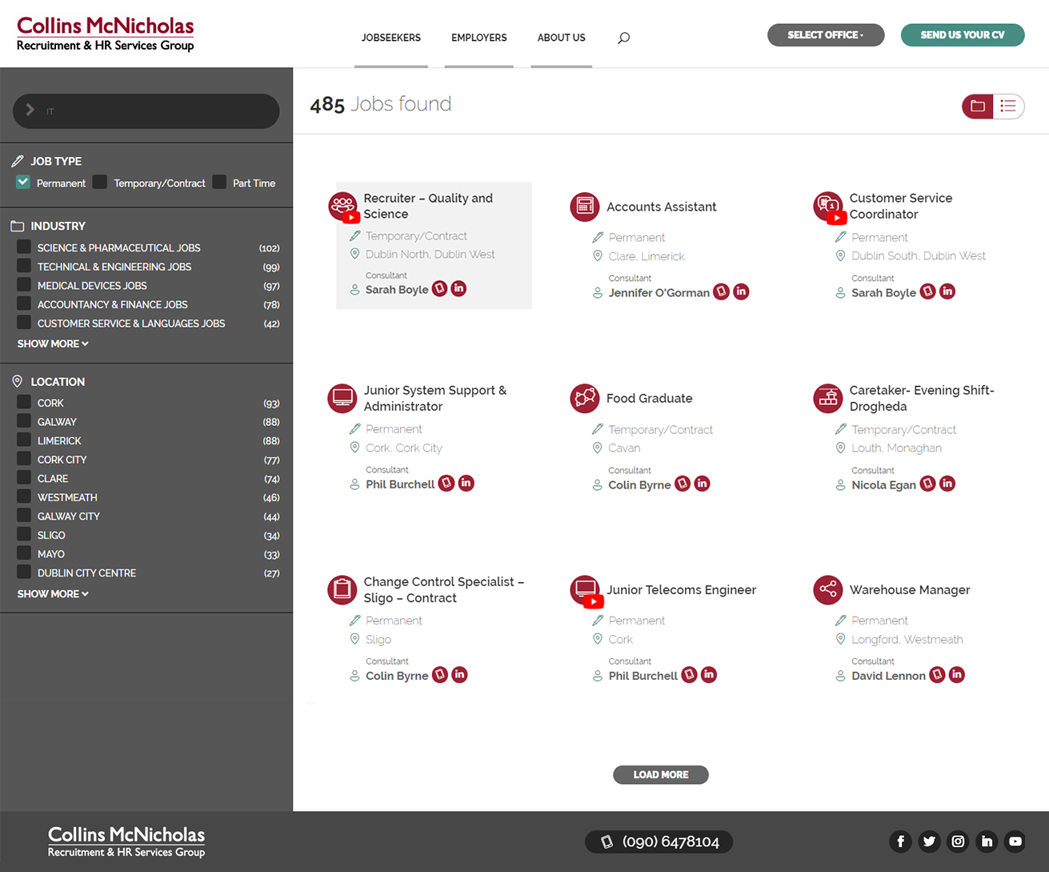
Task: Open the Instagram icon in footer
Action: pos(958,842)
